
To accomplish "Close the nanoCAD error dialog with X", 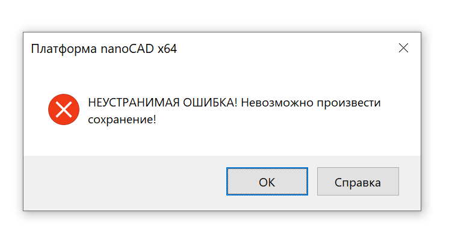I will pyautogui.click(x=403, y=48).
